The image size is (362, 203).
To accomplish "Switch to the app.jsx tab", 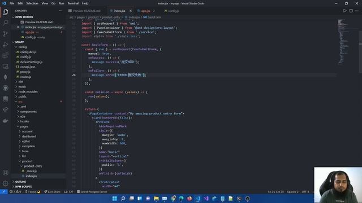I will pyautogui.click(x=146, y=11).
